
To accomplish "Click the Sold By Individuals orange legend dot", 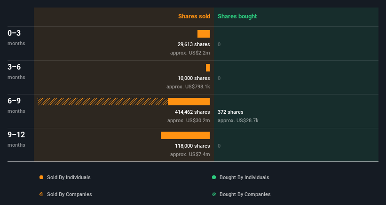I will pyautogui.click(x=41, y=177).
